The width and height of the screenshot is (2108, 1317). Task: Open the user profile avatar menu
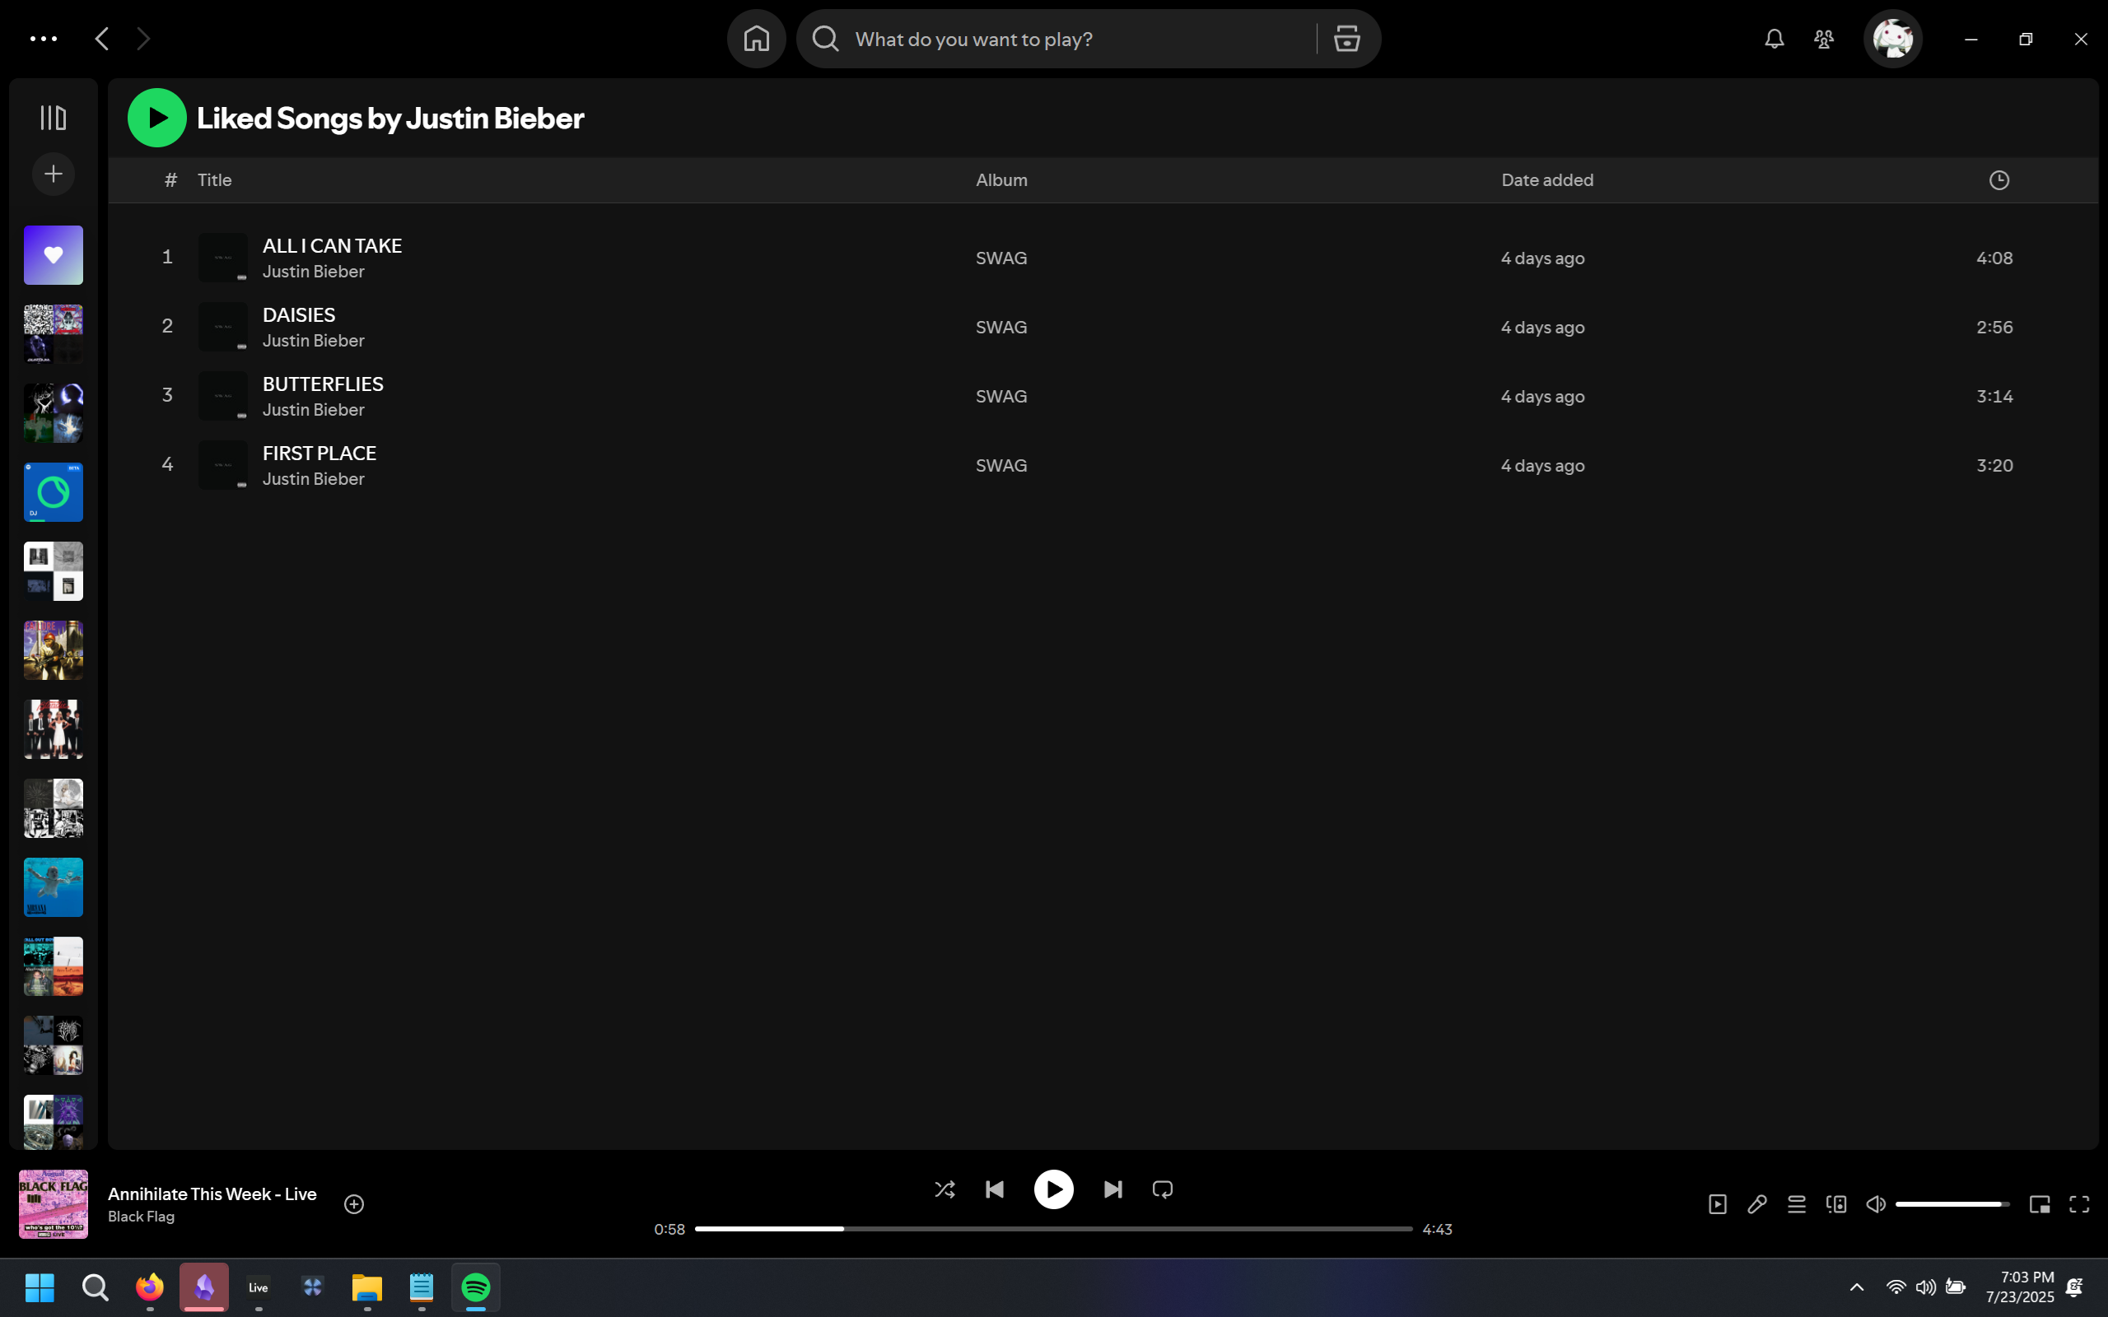tap(1893, 39)
